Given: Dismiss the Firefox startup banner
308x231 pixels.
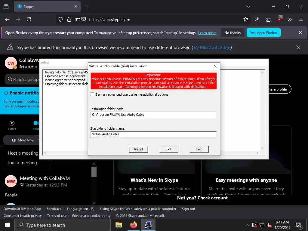Looking at the screenshot, I should (x=300, y=32).
